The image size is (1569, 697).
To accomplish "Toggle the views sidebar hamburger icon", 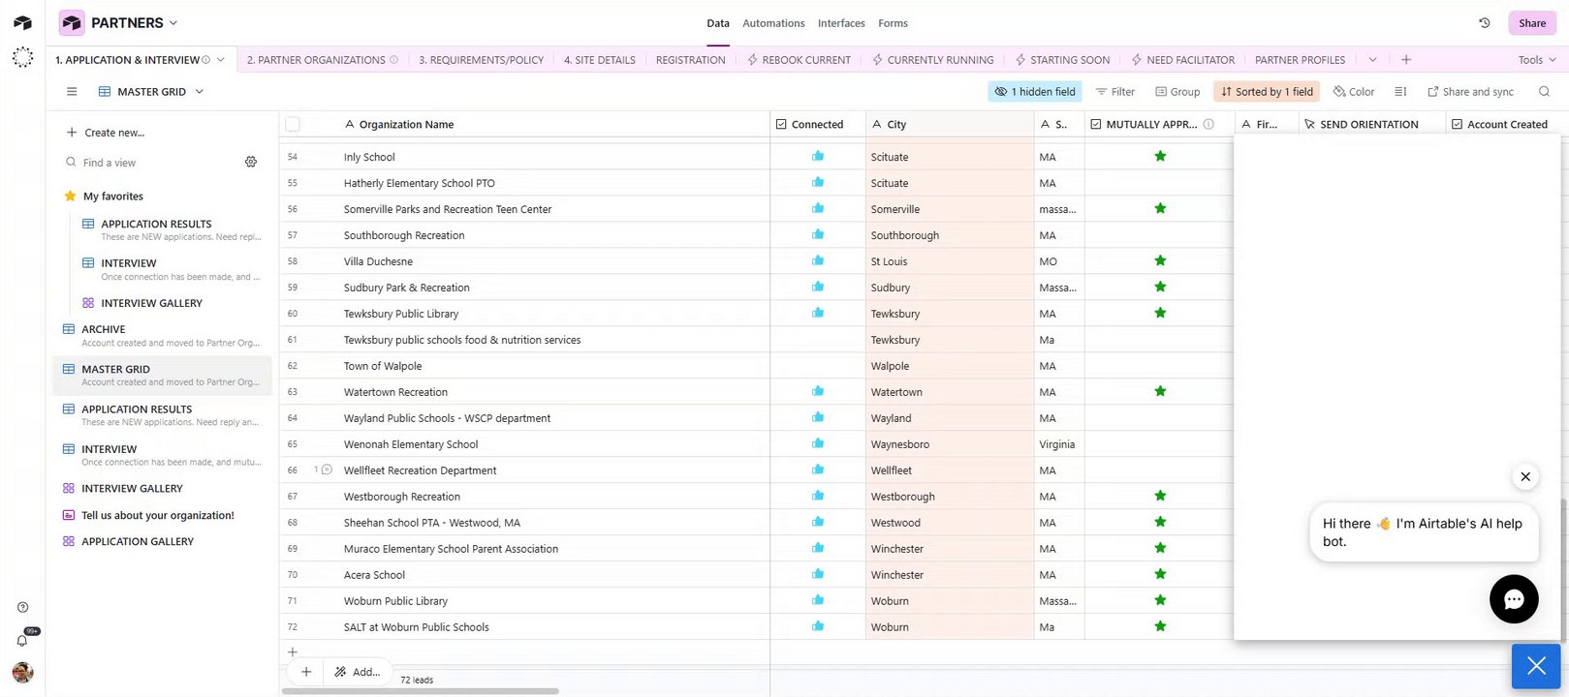I will 72,92.
